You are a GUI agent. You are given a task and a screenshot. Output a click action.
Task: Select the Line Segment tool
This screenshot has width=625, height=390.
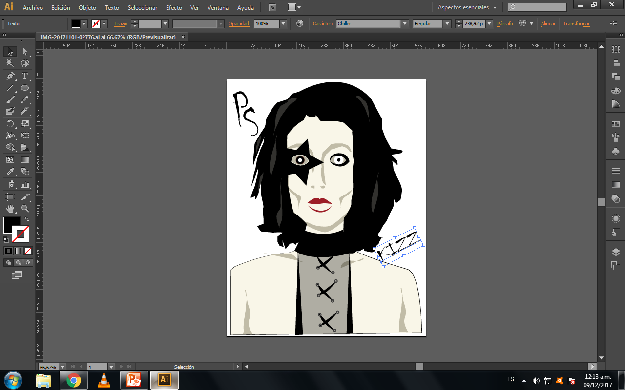(10, 88)
